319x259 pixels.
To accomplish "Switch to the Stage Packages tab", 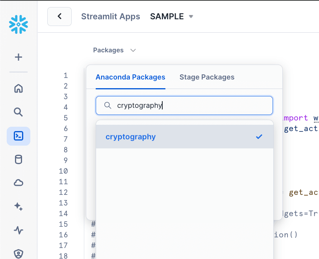I will pyautogui.click(x=207, y=77).
